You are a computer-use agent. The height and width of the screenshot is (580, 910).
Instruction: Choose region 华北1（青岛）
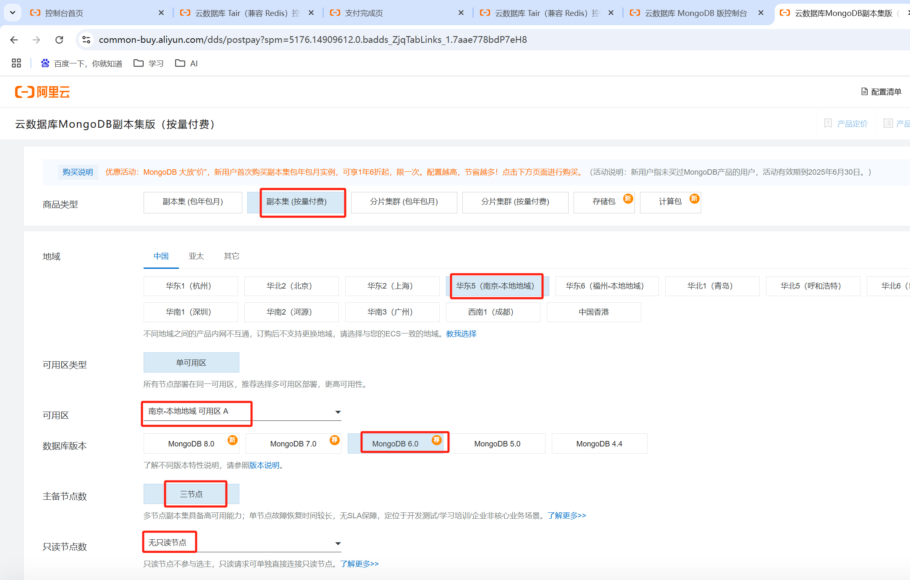[x=712, y=286]
